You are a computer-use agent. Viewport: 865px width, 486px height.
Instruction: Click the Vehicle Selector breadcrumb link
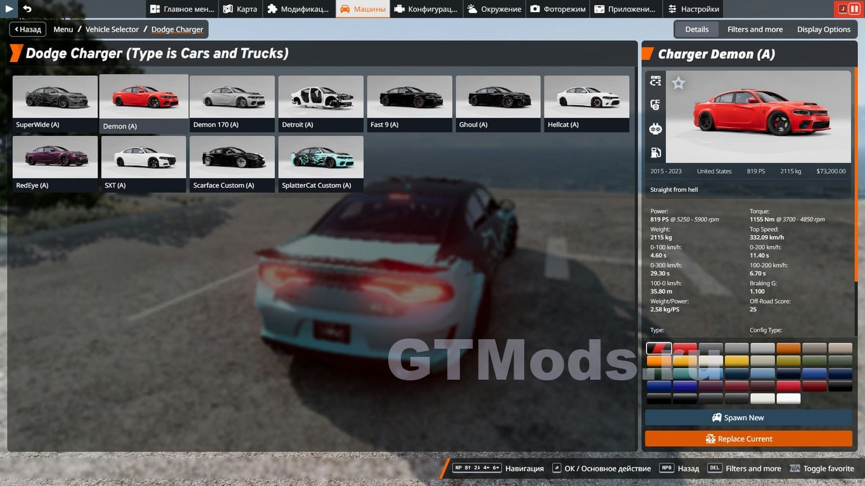point(112,29)
